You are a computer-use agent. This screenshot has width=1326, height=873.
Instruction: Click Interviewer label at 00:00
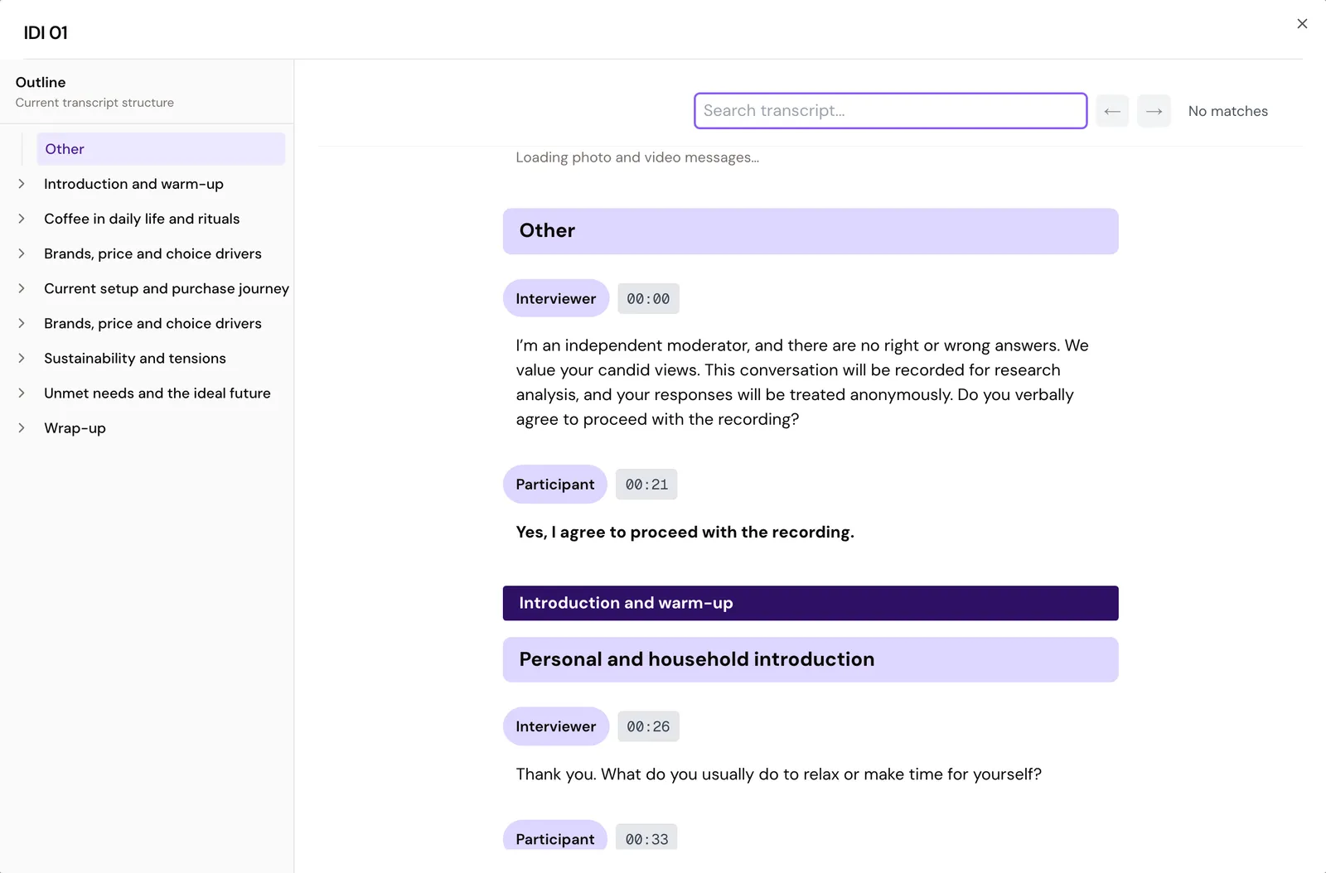tap(556, 298)
